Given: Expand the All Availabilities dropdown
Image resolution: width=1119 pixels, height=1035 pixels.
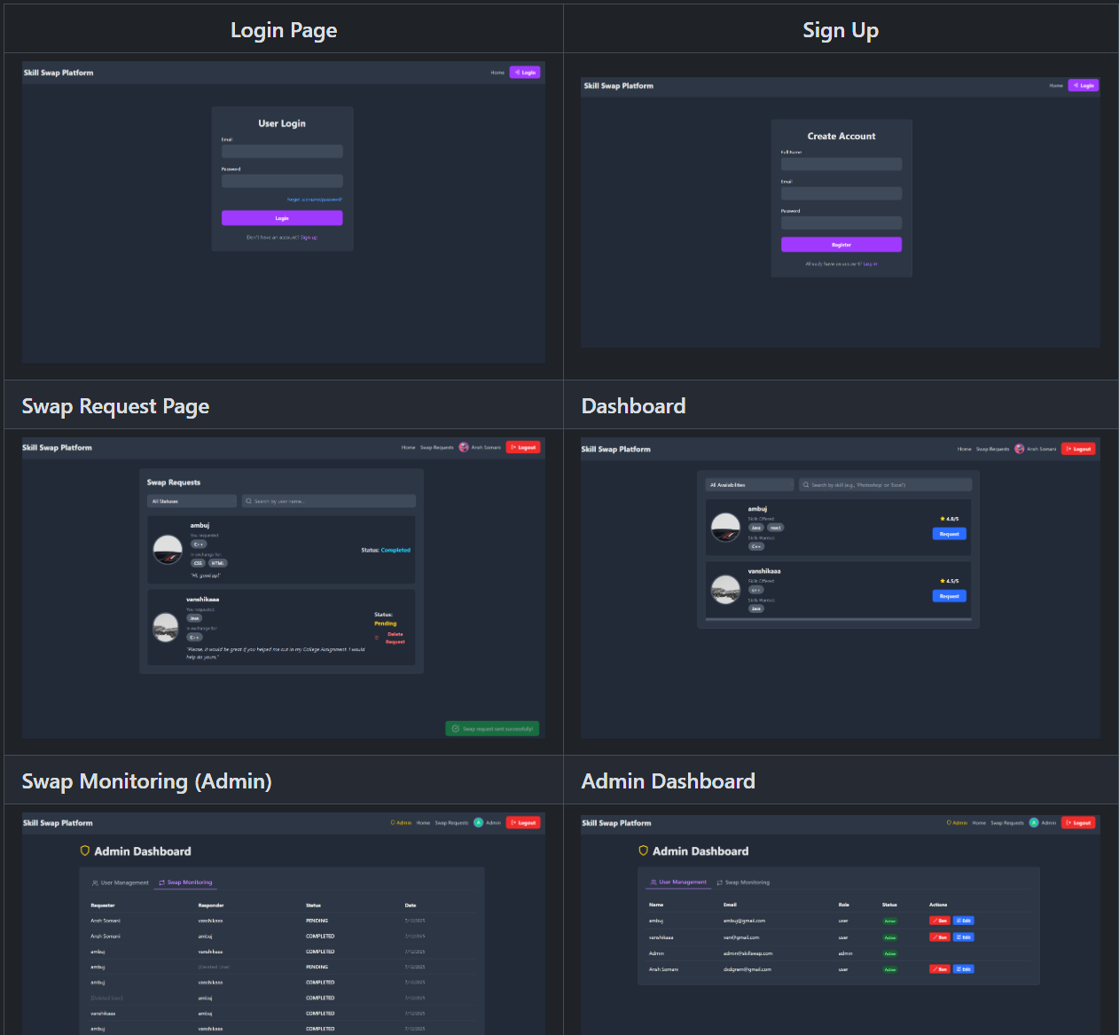Looking at the screenshot, I should (x=750, y=485).
